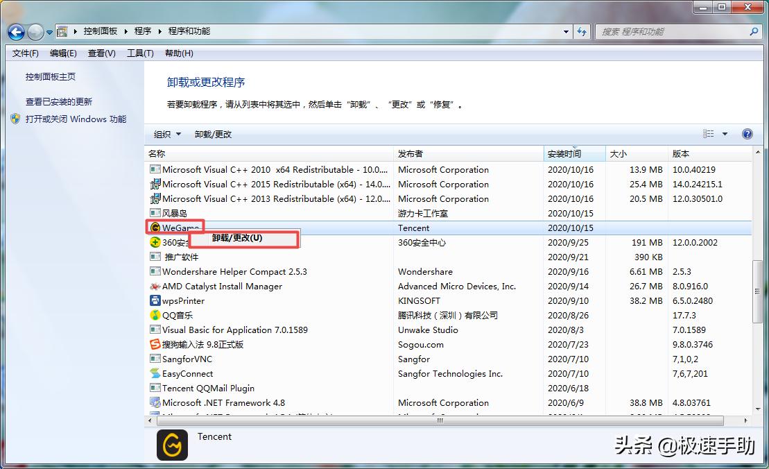Open the 工具 menu

click(x=139, y=53)
